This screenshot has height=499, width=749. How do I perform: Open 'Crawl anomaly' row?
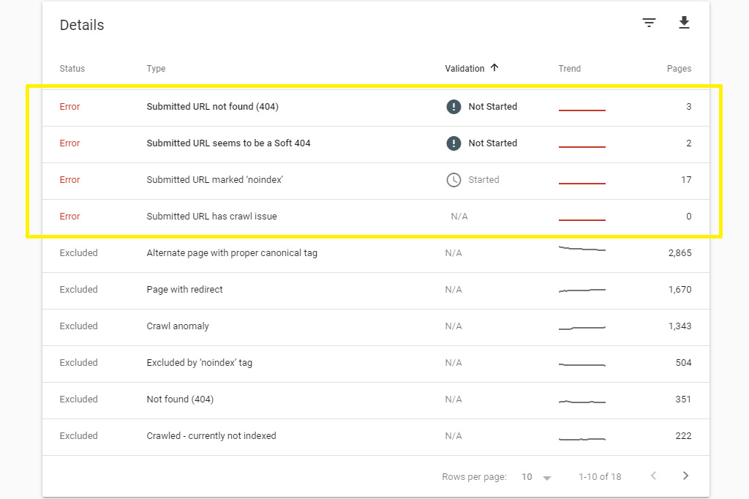tap(376, 326)
